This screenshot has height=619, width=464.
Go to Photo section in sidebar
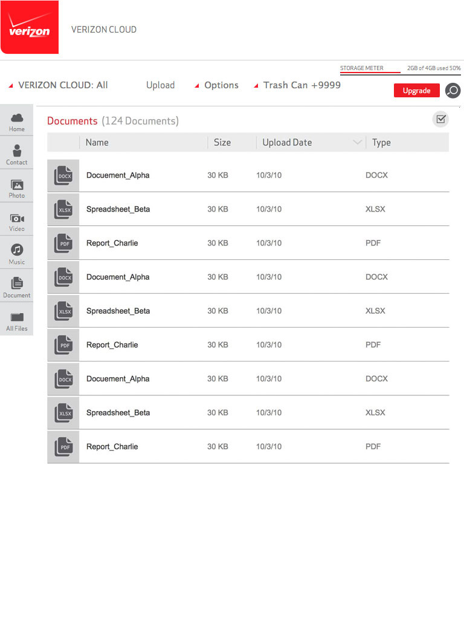[x=16, y=188]
